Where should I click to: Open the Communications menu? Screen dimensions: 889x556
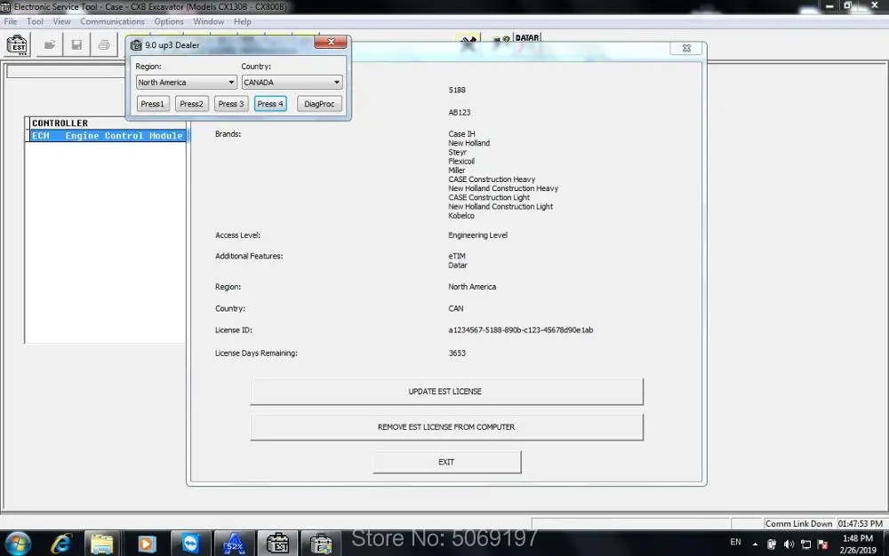(112, 21)
